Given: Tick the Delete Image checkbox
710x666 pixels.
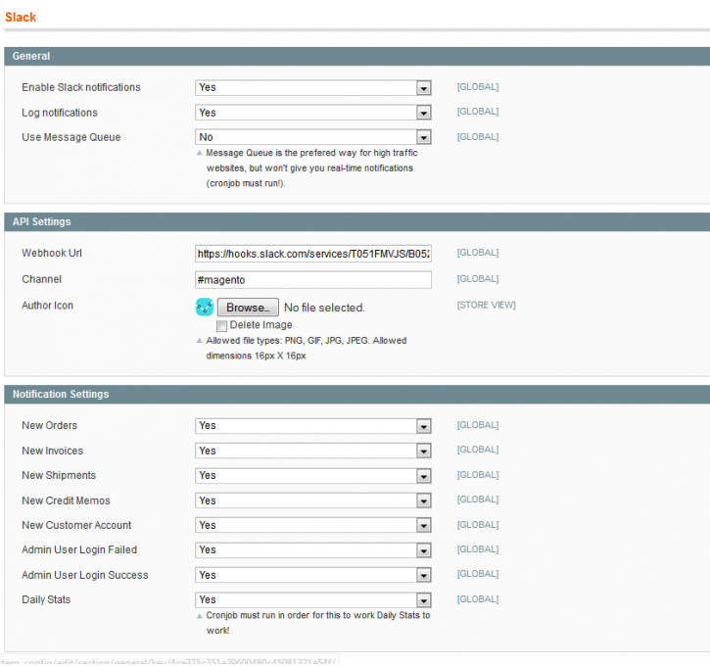Looking at the screenshot, I should coord(222,325).
